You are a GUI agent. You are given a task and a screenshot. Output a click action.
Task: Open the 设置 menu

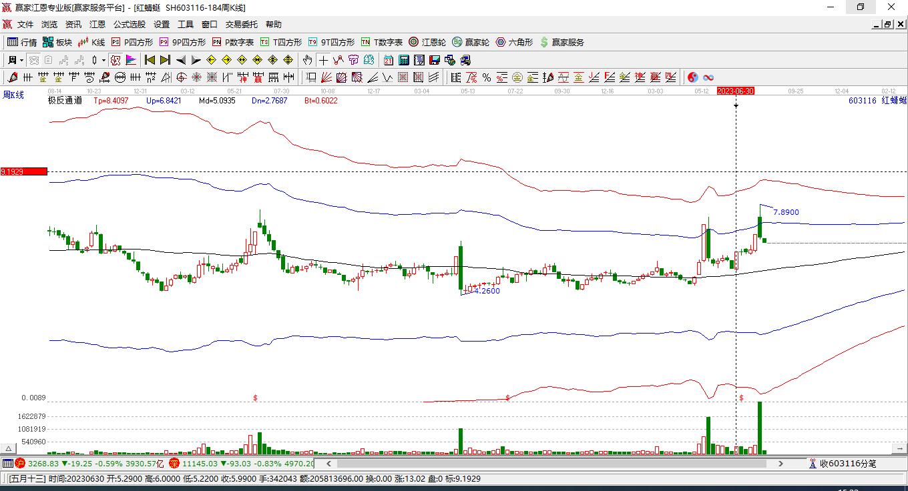(x=162, y=25)
